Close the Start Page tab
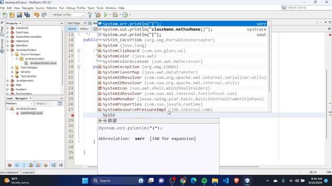Image resolution: width=332 pixels, height=186 pixels. point(85,23)
